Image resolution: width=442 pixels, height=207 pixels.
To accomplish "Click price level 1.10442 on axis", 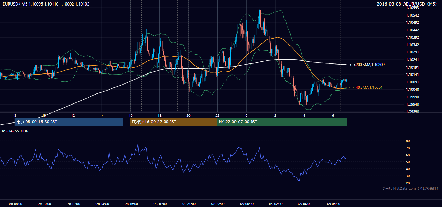I will [413, 30].
